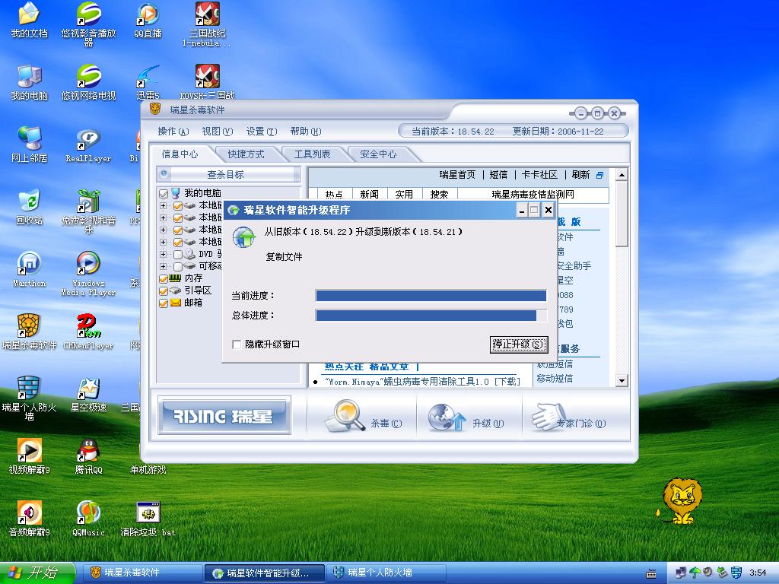Image resolution: width=779 pixels, height=584 pixels.
Task: Open 视频解霸9 desktop shortcut
Action: coord(29,456)
